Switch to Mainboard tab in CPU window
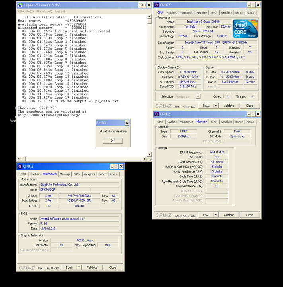 coord(186,13)
